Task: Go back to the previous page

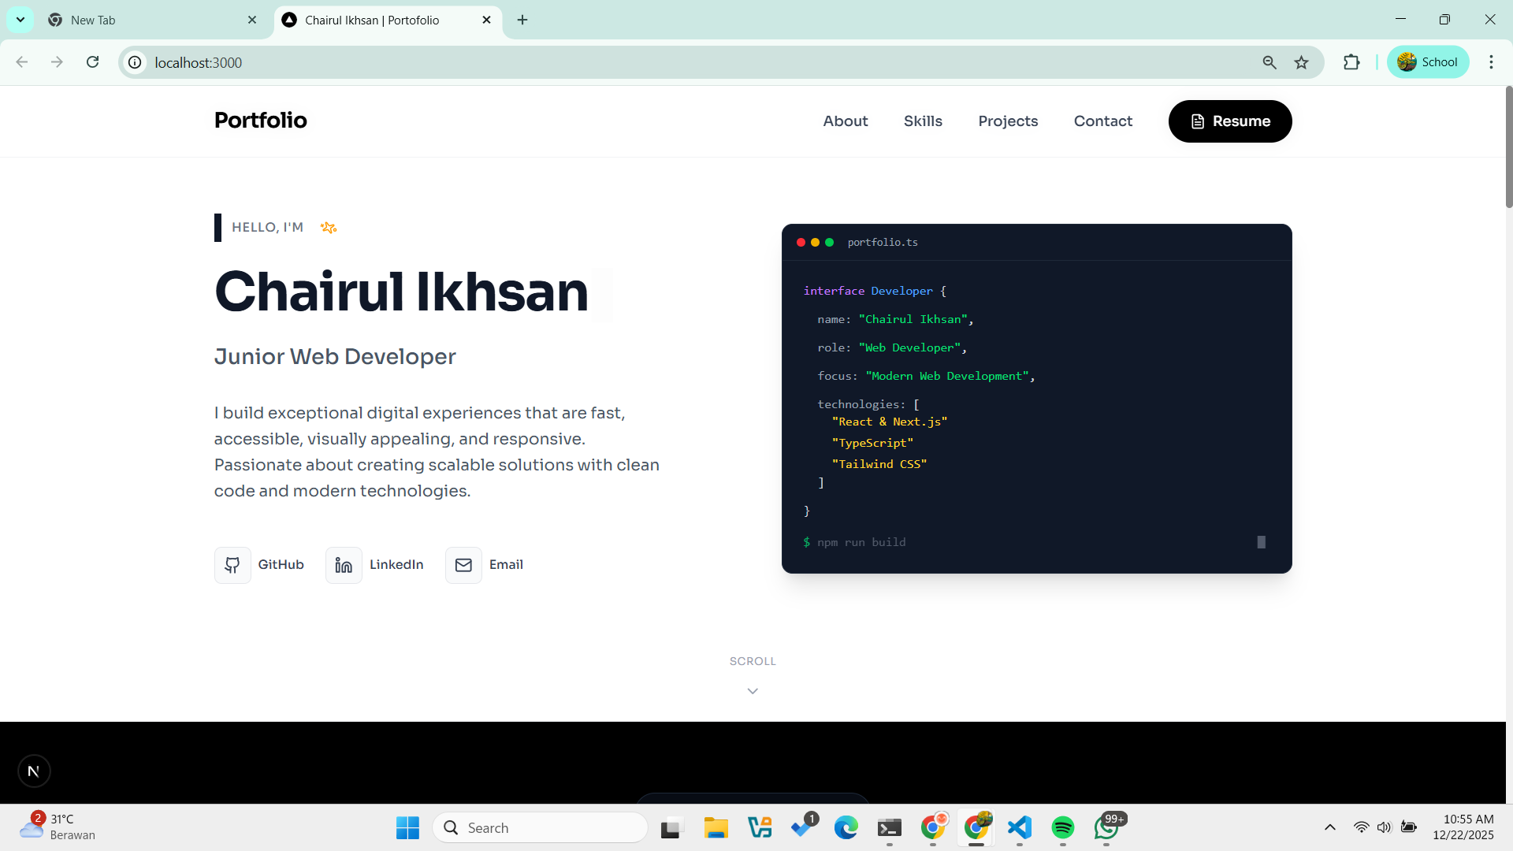Action: [22, 62]
